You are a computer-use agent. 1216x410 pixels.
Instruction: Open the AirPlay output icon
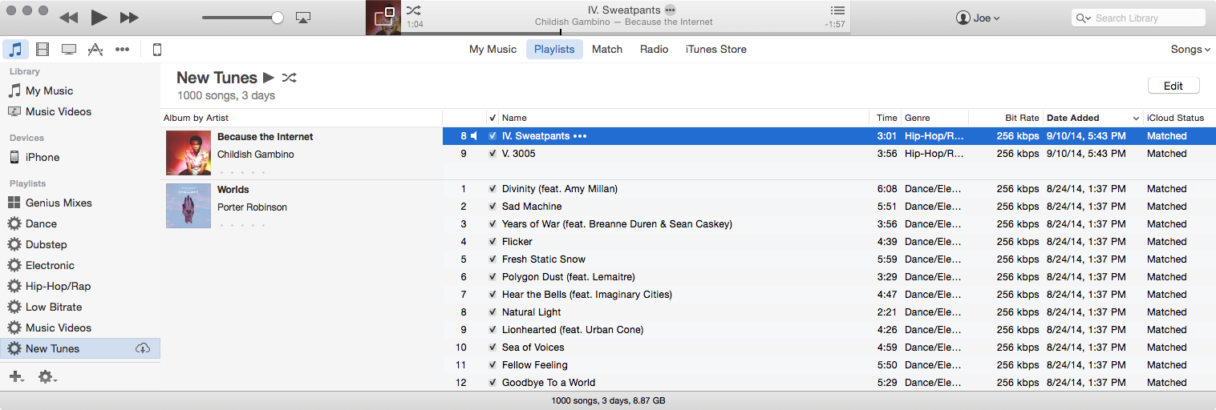(303, 18)
